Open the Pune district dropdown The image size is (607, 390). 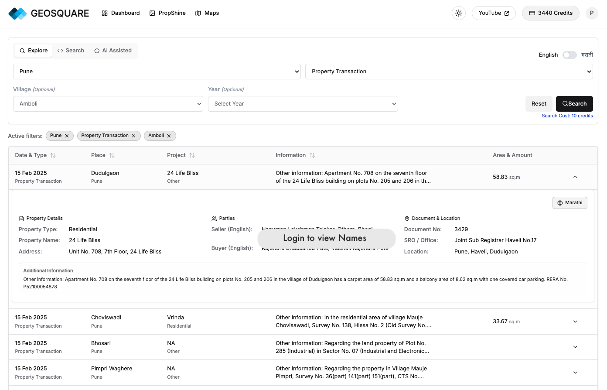pos(157,72)
